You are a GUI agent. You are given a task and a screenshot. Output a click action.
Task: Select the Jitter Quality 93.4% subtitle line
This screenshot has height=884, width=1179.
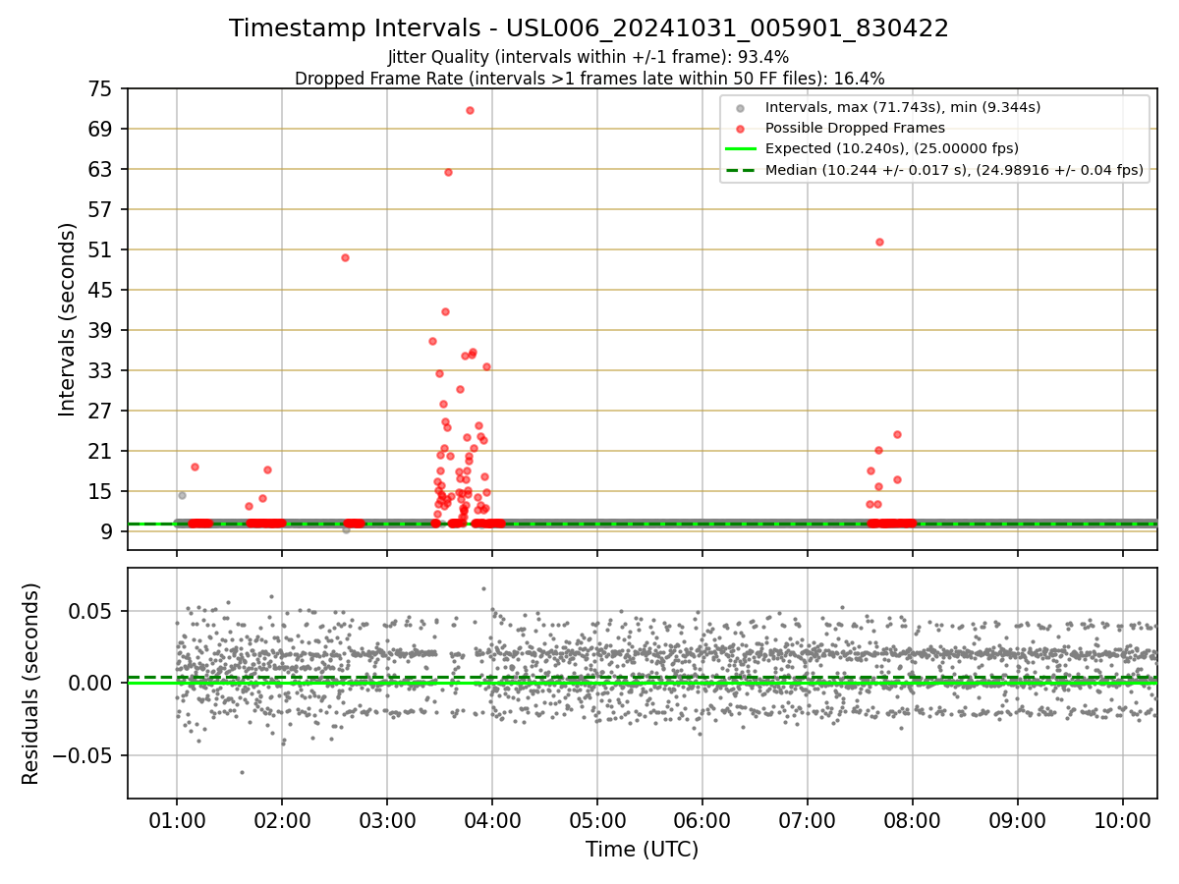pos(589,57)
